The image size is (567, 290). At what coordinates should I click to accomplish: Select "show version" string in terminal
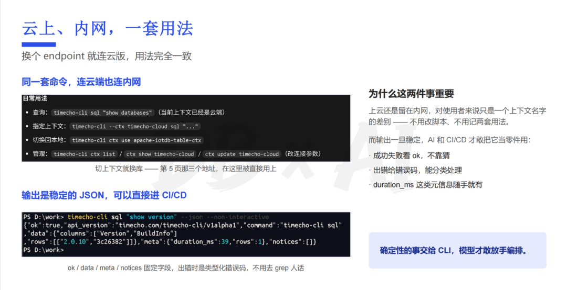[x=152, y=217]
